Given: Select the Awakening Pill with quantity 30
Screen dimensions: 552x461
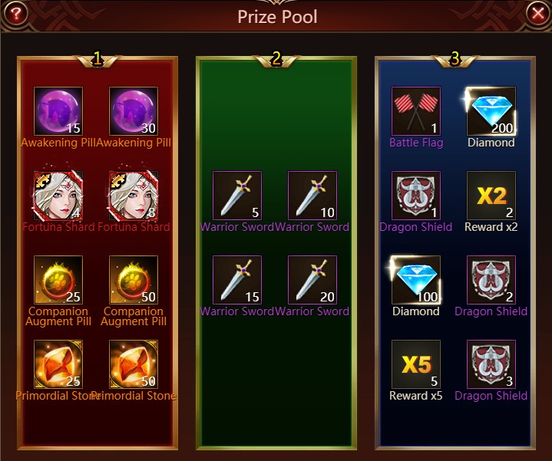Looking at the screenshot, I should pos(134,111).
